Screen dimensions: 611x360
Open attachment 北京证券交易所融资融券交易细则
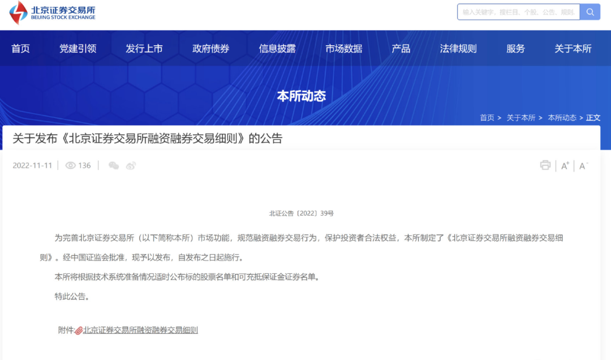click(140, 330)
